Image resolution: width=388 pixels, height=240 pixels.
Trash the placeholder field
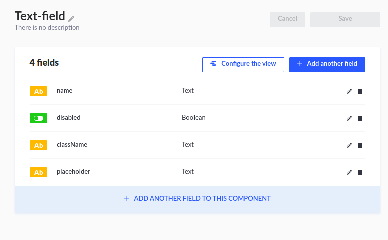click(360, 172)
